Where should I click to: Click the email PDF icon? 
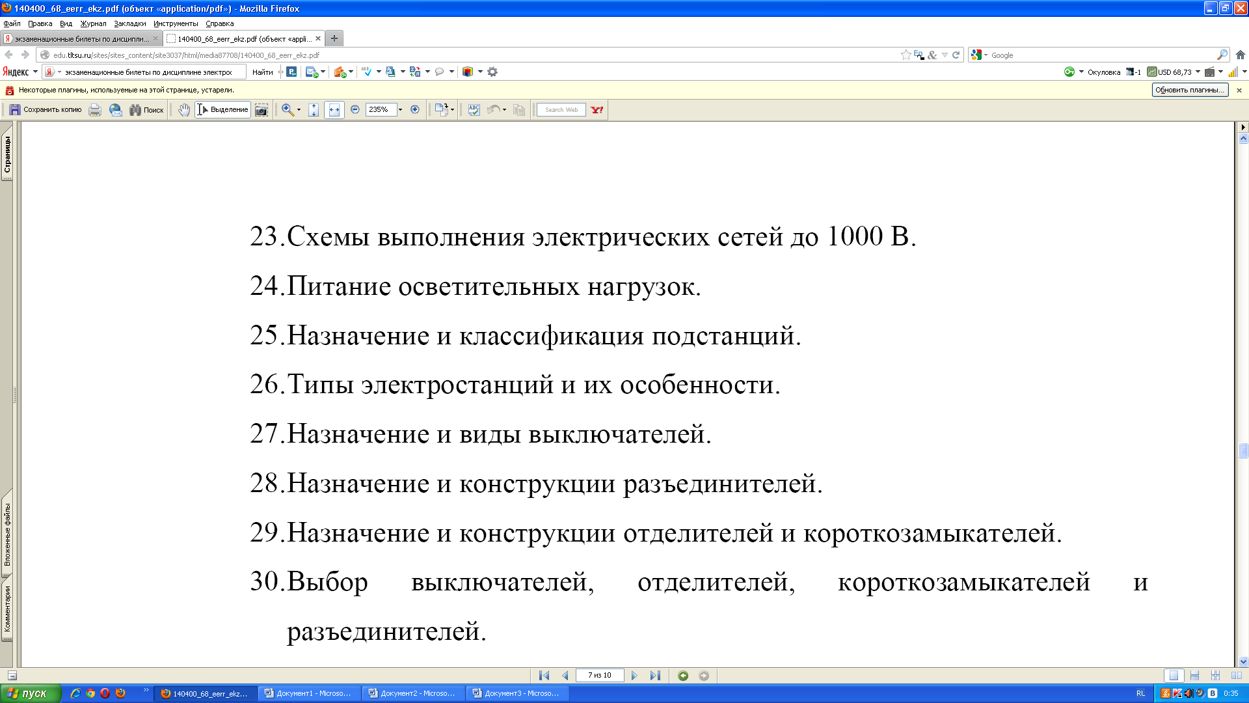[116, 110]
